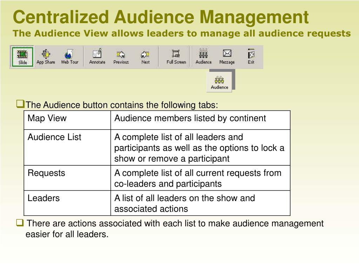Click 'The Audience button contains the following tabs' line

(122, 105)
